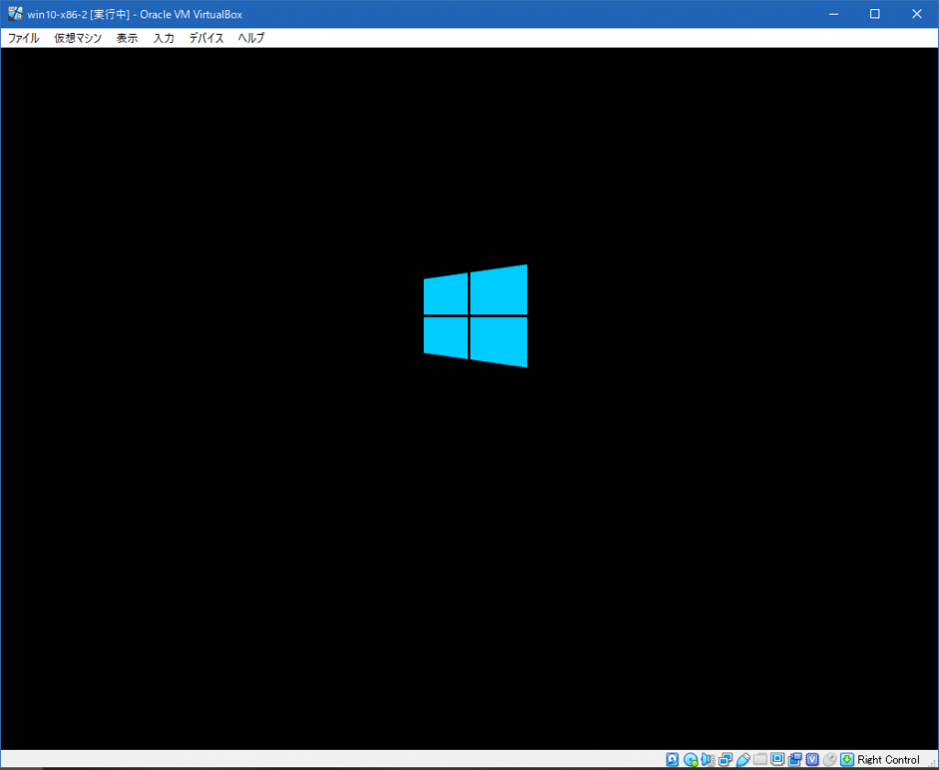939x770 pixels.
Task: Click the USB devices status icon
Action: (743, 760)
